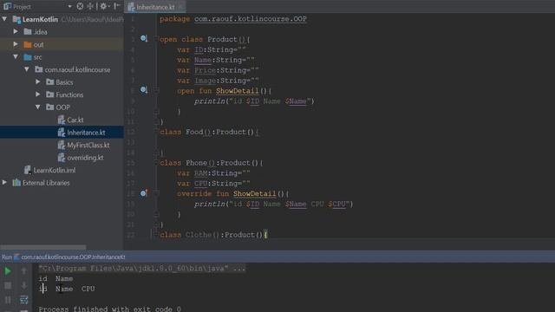Click the file icon of overriding.kt
Screen dimensions: 555x312
(62, 158)
